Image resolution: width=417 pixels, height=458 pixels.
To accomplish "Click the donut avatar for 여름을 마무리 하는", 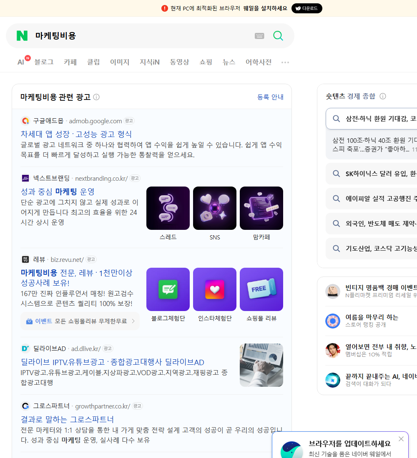I will [333, 321].
